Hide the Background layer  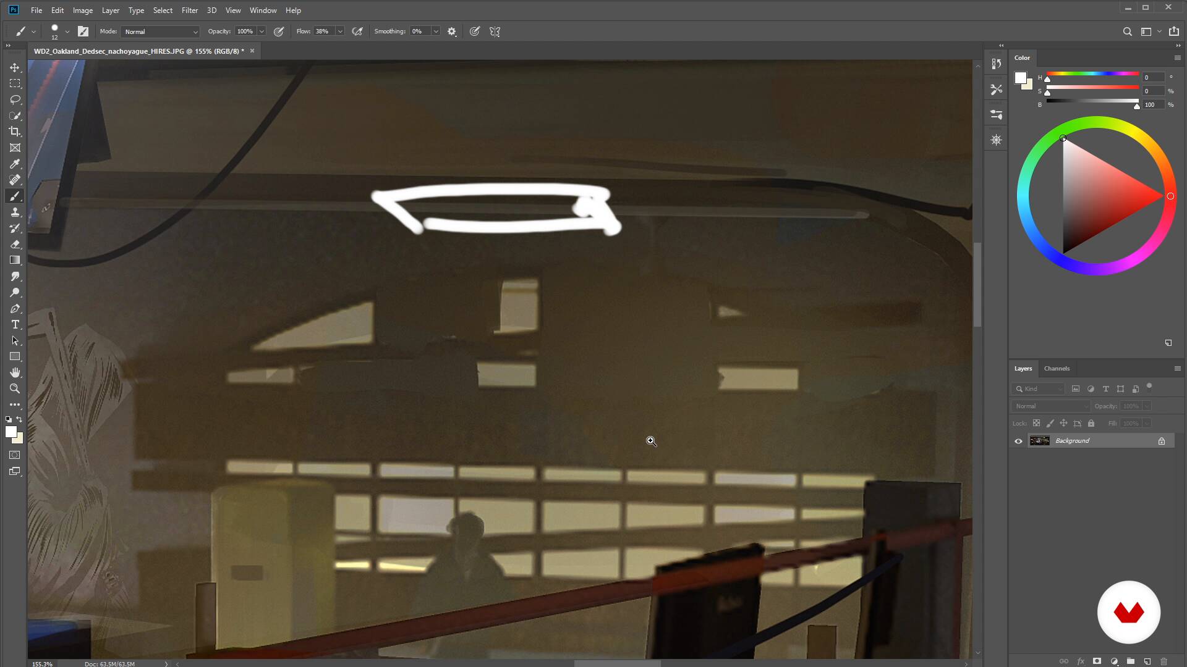(1018, 441)
